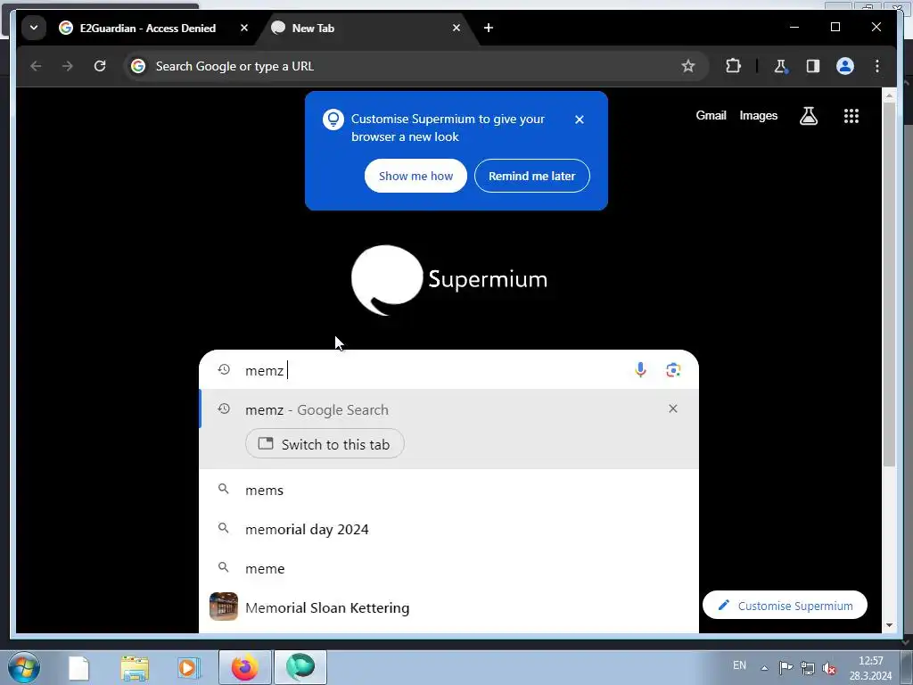Open the Google apps grid
Image resolution: width=913 pixels, height=685 pixels.
[851, 116]
